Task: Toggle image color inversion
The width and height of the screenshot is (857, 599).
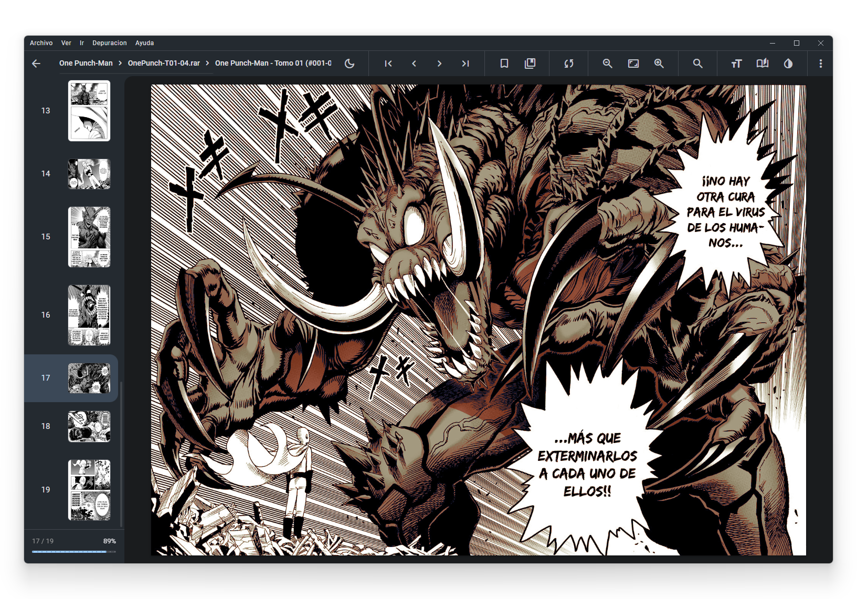Action: [789, 63]
